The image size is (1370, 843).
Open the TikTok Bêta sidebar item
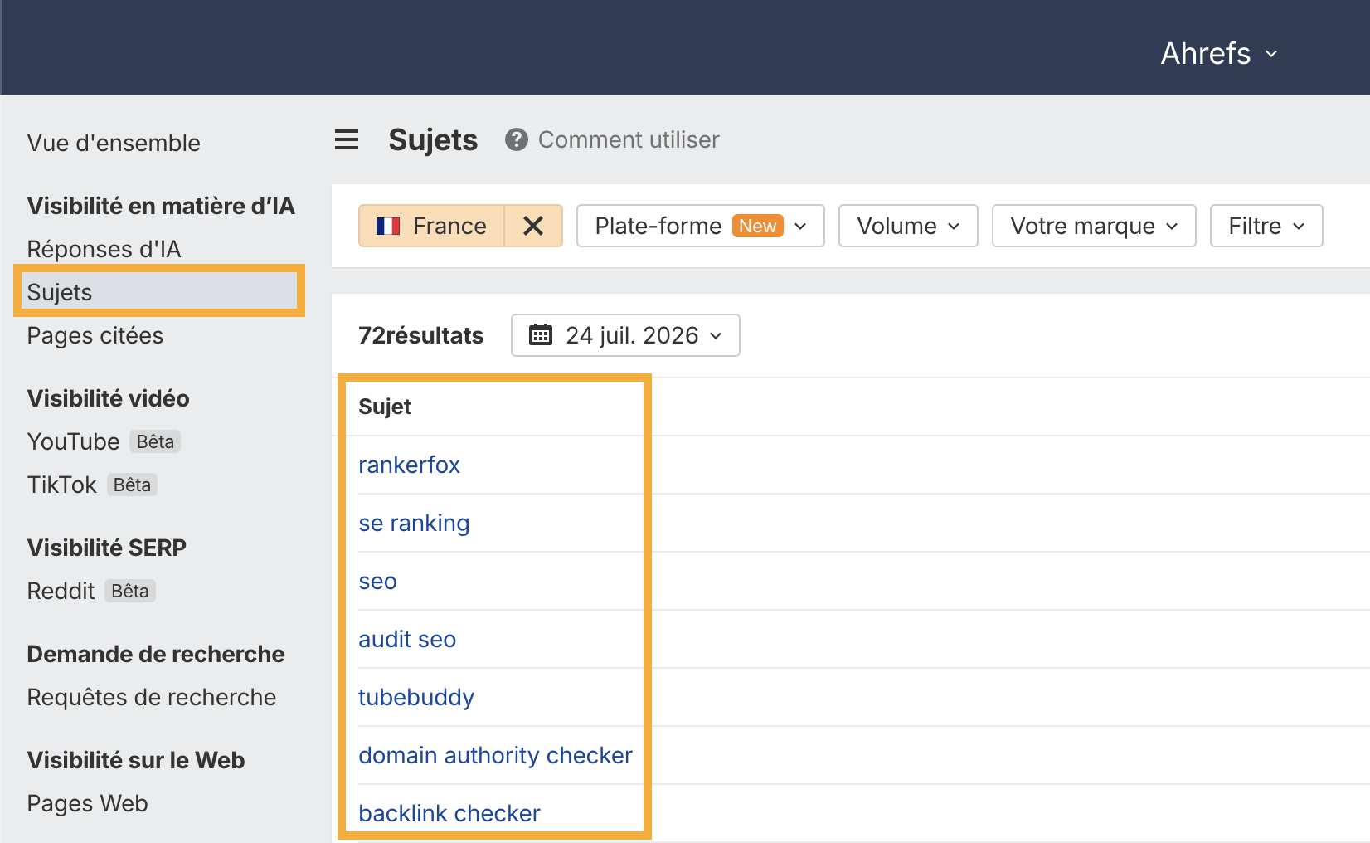(92, 485)
